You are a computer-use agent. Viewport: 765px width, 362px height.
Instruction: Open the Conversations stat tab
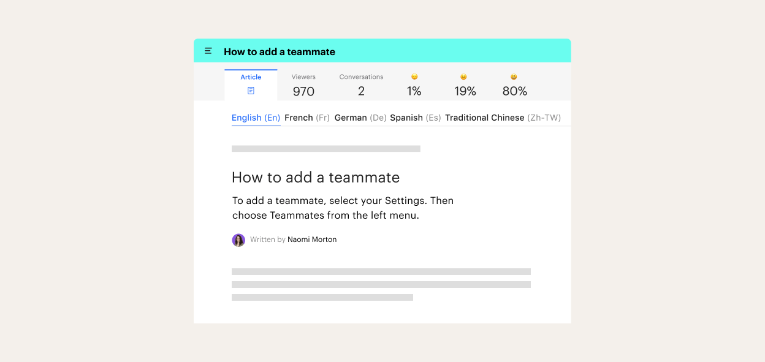[361, 85]
